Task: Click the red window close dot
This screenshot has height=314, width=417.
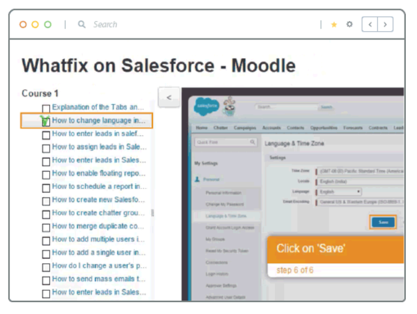Action: (23, 24)
